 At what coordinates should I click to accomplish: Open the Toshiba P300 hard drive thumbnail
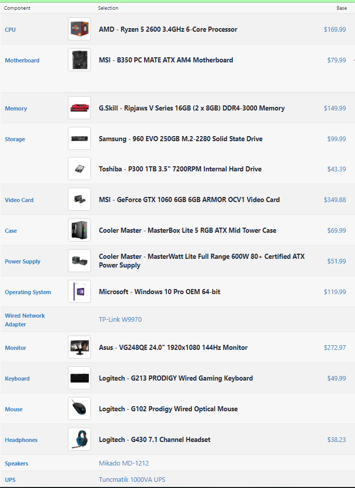coord(80,168)
